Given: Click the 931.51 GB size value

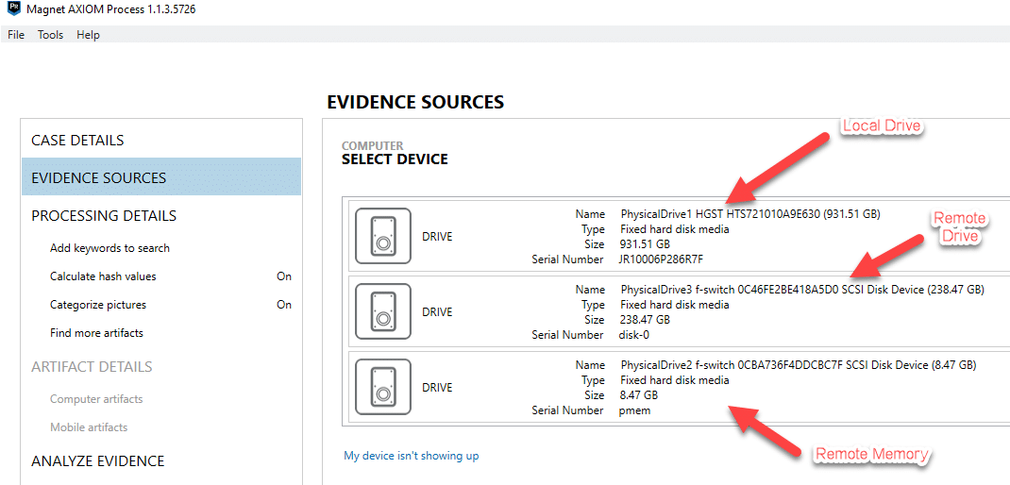Looking at the screenshot, I should click(645, 244).
